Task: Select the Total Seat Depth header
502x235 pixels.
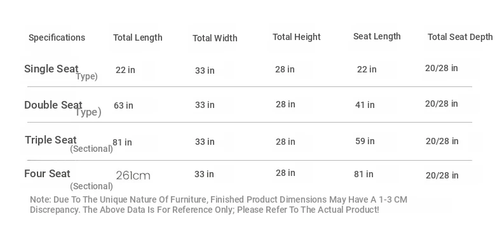Action: click(x=460, y=37)
